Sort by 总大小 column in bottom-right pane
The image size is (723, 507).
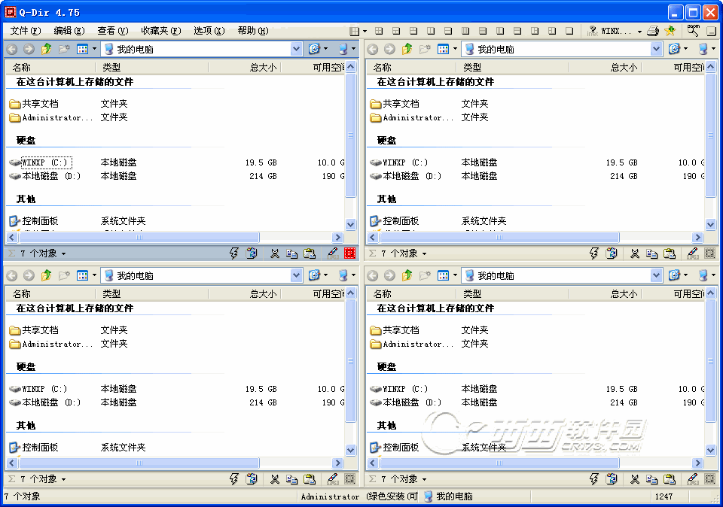pyautogui.click(x=606, y=294)
